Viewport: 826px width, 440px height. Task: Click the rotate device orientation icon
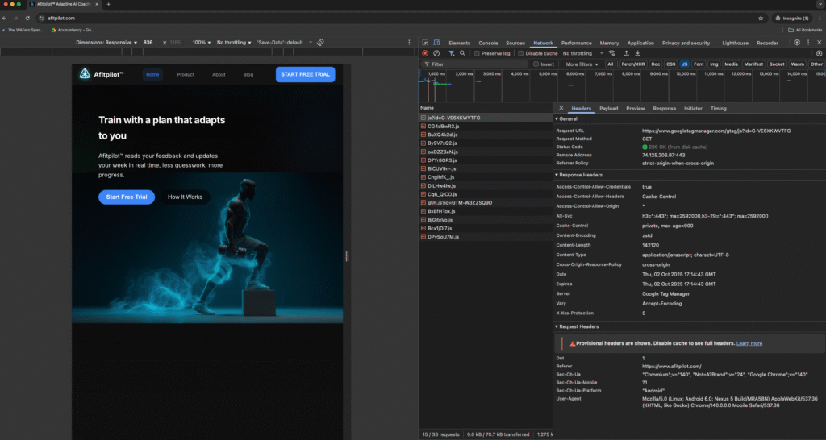tap(320, 42)
